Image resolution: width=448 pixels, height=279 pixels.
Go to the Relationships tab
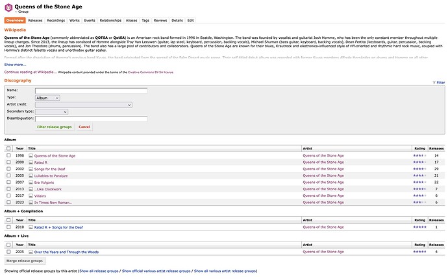tap(110, 21)
